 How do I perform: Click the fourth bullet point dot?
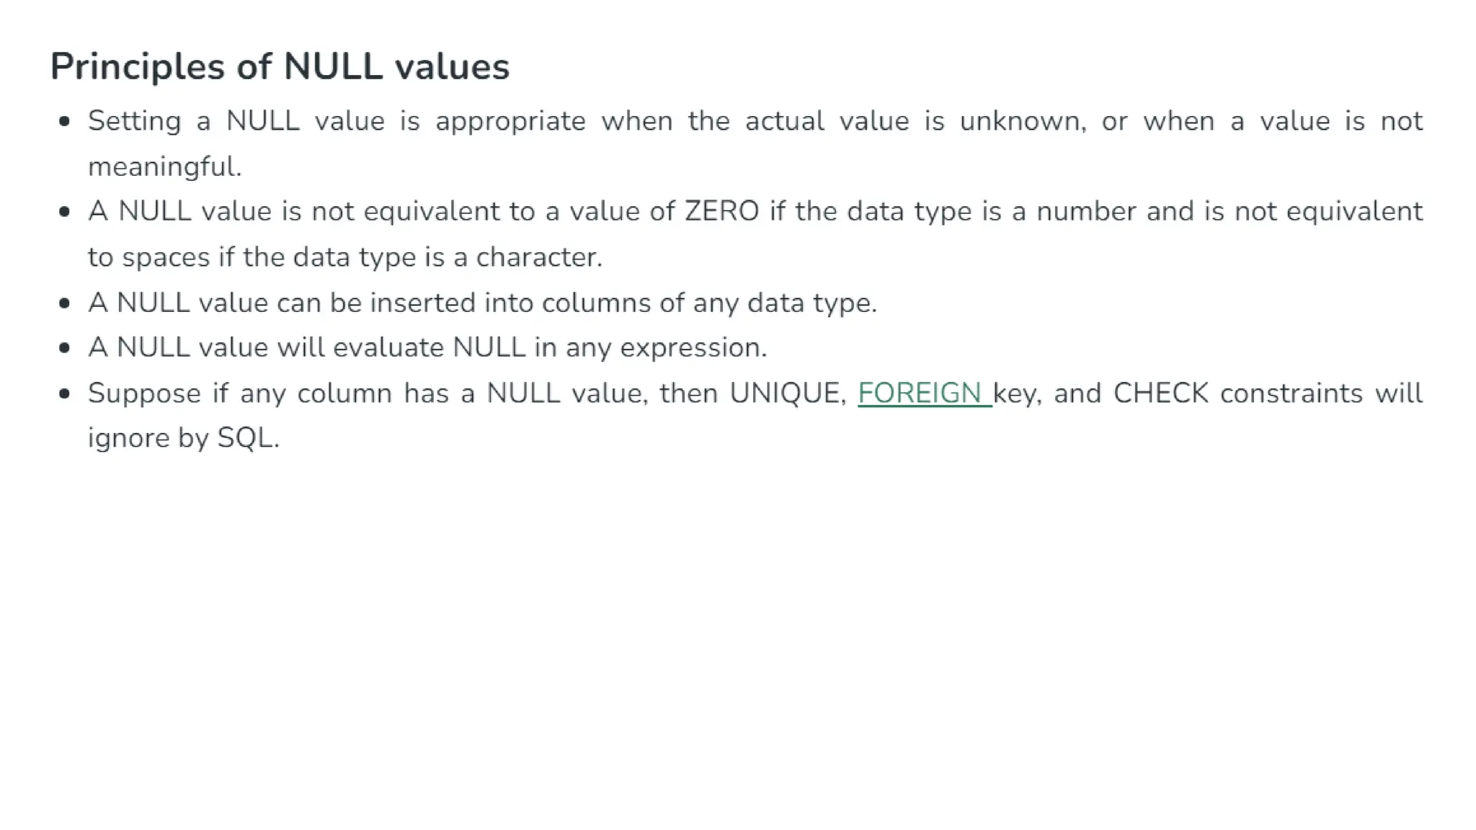[x=65, y=348]
